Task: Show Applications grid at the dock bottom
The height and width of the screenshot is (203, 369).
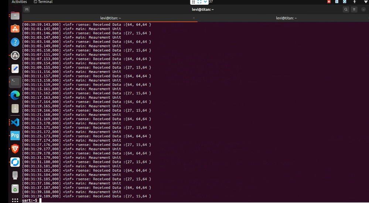Action: 15,200
